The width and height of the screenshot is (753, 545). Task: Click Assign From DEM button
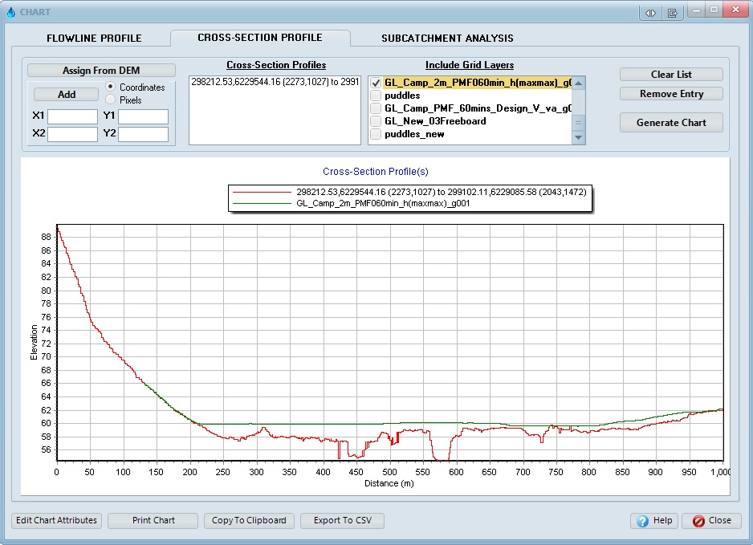coord(101,71)
